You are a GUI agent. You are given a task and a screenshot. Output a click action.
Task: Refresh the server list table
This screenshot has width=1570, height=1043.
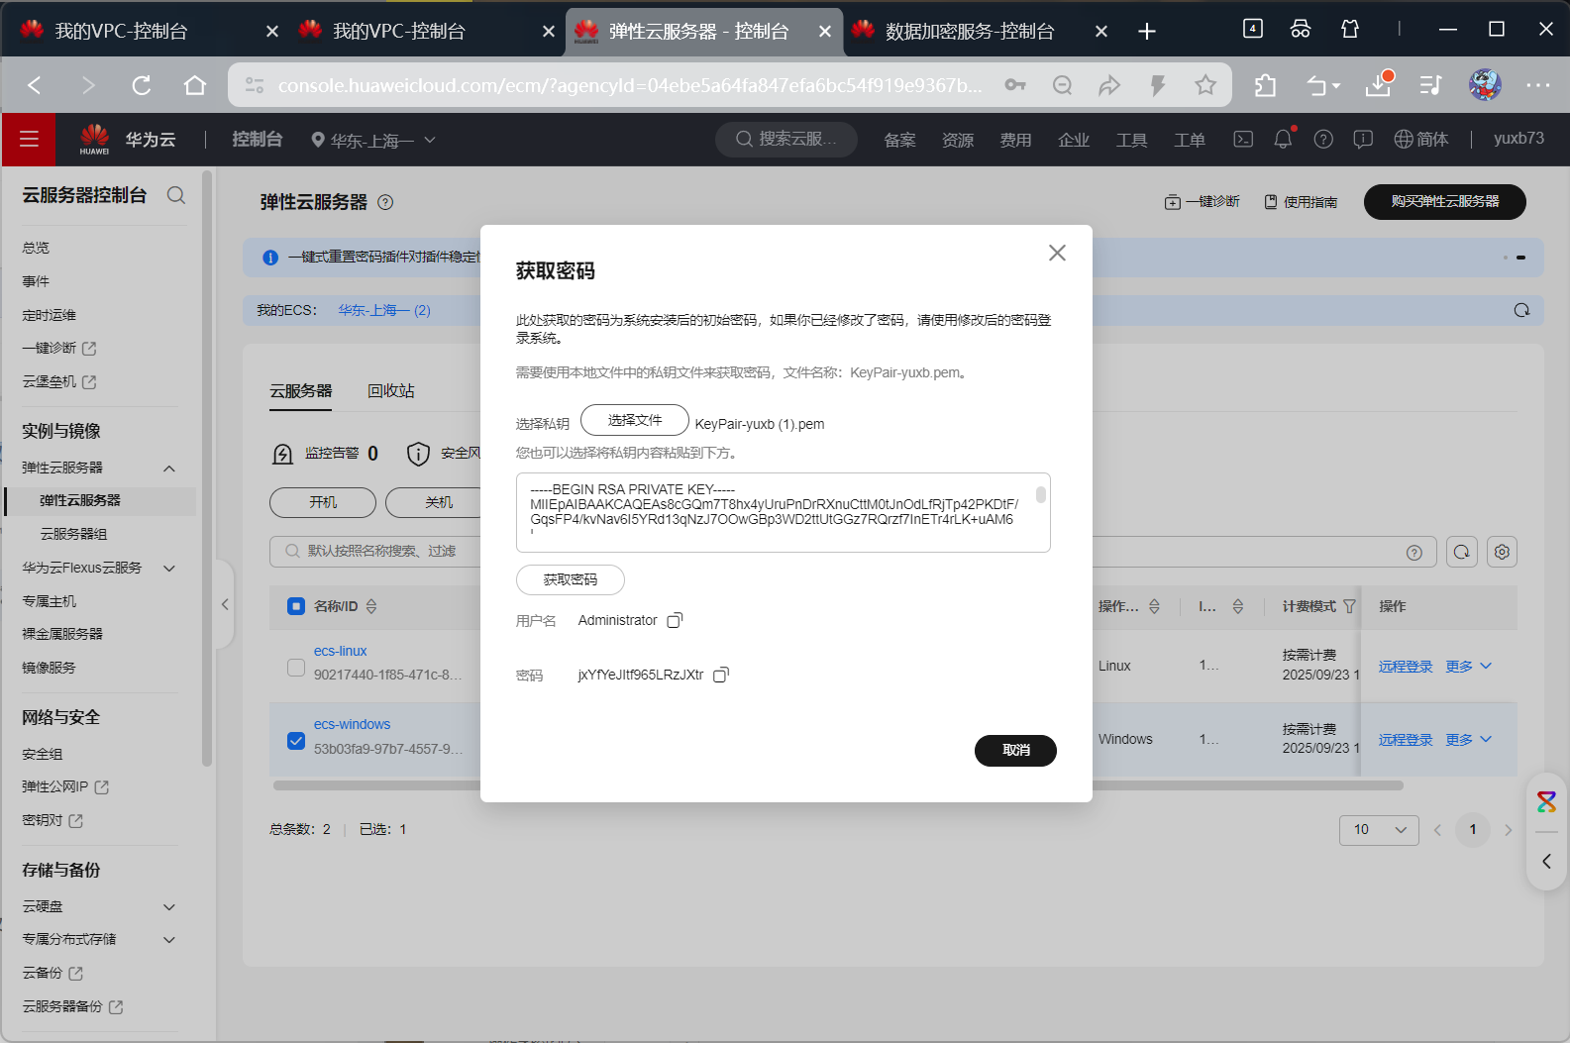[x=1462, y=552]
